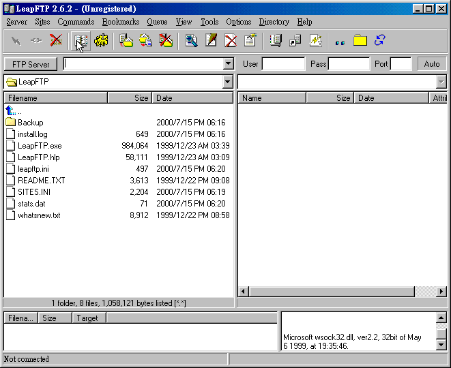This screenshot has width=451, height=368.
Task: Click into the Pass input field
Action: [349, 64]
